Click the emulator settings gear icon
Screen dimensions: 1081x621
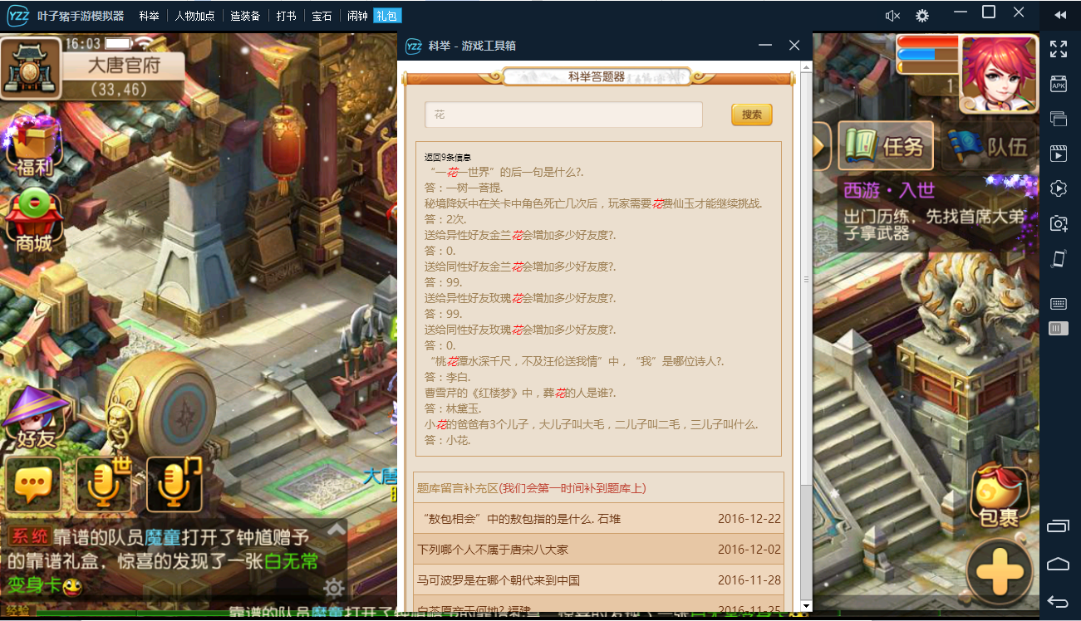[x=921, y=16]
